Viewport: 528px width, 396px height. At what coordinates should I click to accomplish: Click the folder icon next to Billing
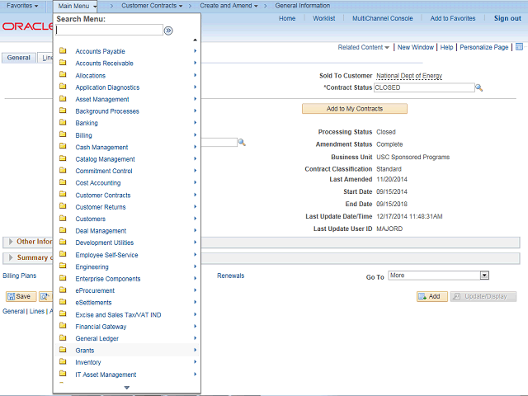click(63, 135)
